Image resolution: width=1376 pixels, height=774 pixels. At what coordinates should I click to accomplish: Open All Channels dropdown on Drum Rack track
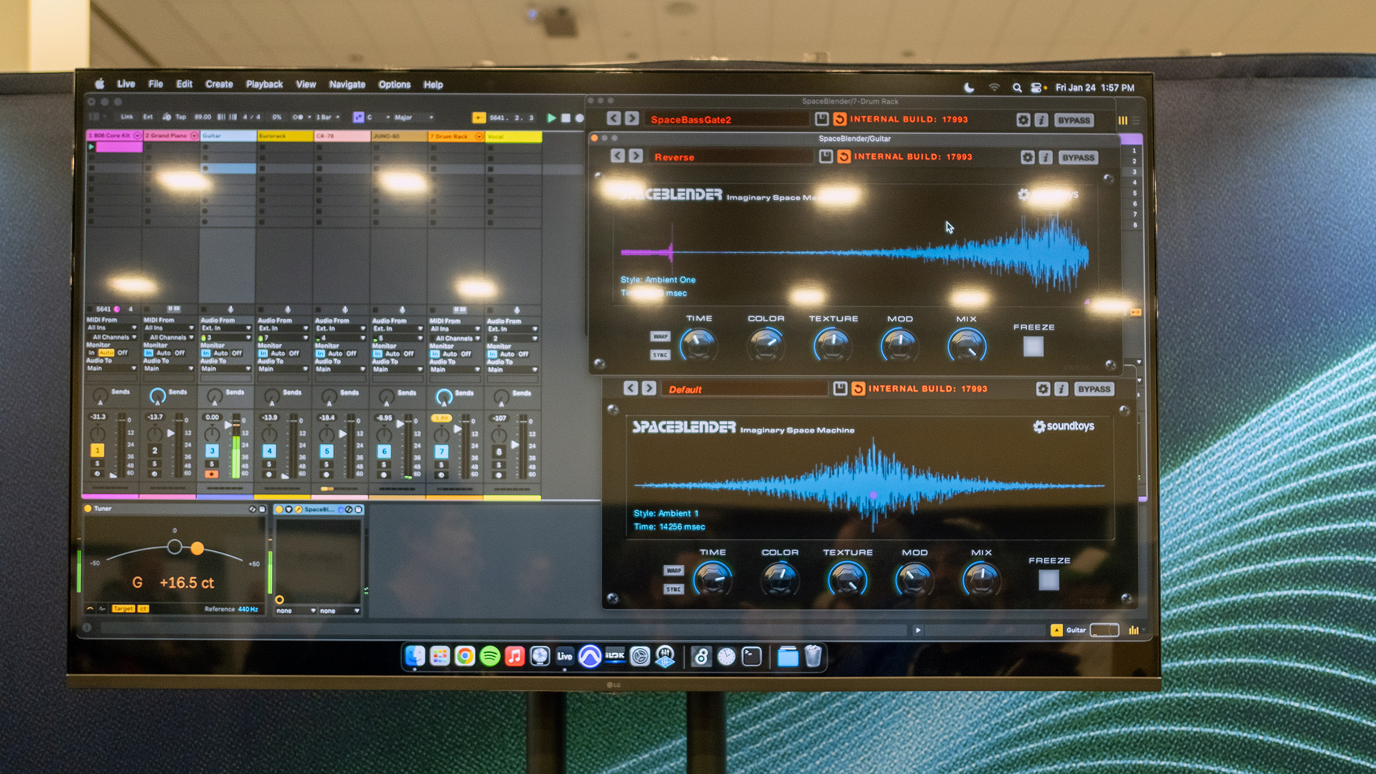pyautogui.click(x=455, y=338)
